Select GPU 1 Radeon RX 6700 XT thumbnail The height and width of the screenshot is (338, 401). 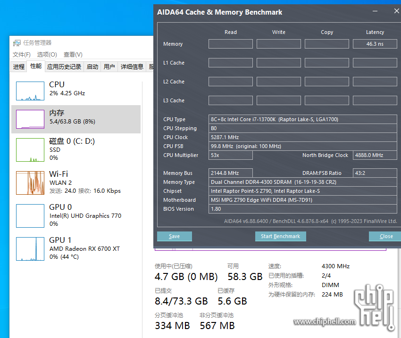pos(30,249)
